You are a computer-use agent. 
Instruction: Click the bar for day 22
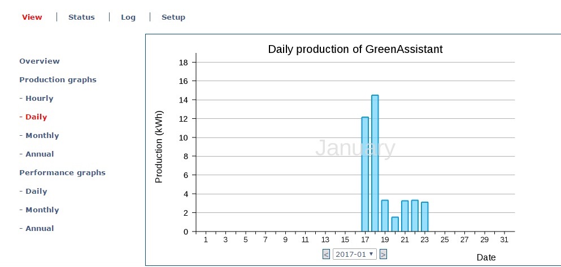click(x=415, y=216)
